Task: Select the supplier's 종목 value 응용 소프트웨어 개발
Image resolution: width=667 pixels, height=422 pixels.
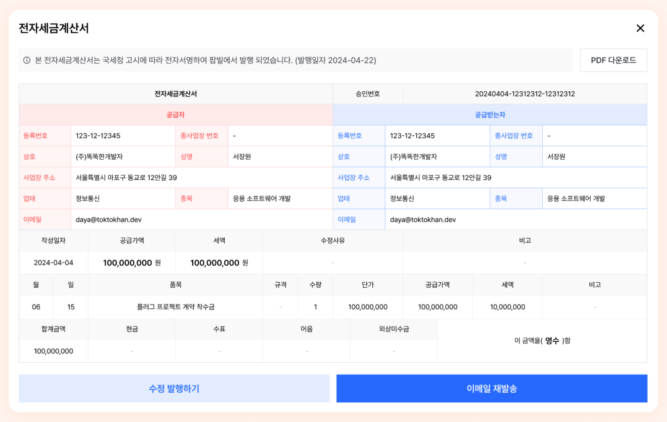Action: [x=261, y=199]
